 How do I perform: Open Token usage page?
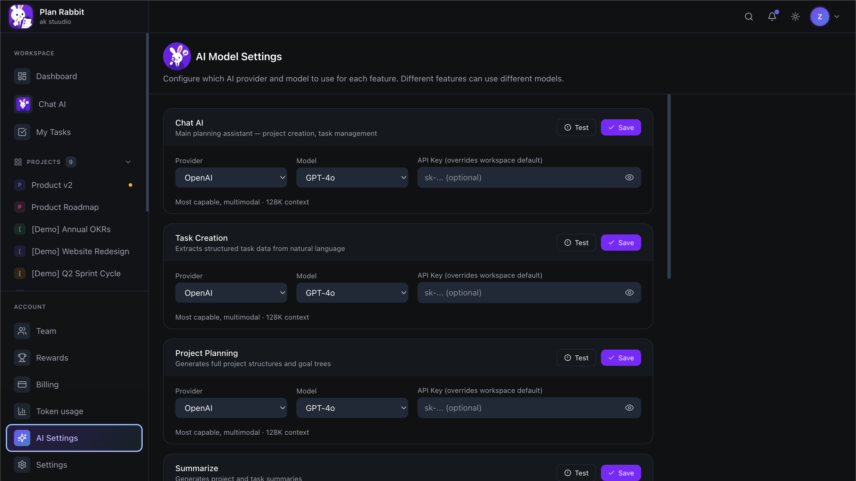pyautogui.click(x=74, y=411)
